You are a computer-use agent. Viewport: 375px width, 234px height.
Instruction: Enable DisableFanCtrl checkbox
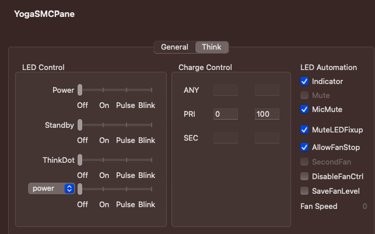pyautogui.click(x=304, y=176)
